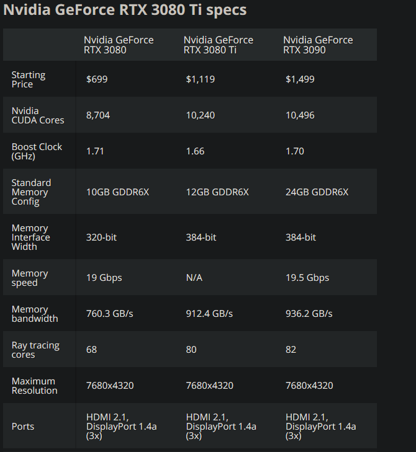Click the Memory Interface Width row label
This screenshot has width=416, height=452.
point(31,237)
